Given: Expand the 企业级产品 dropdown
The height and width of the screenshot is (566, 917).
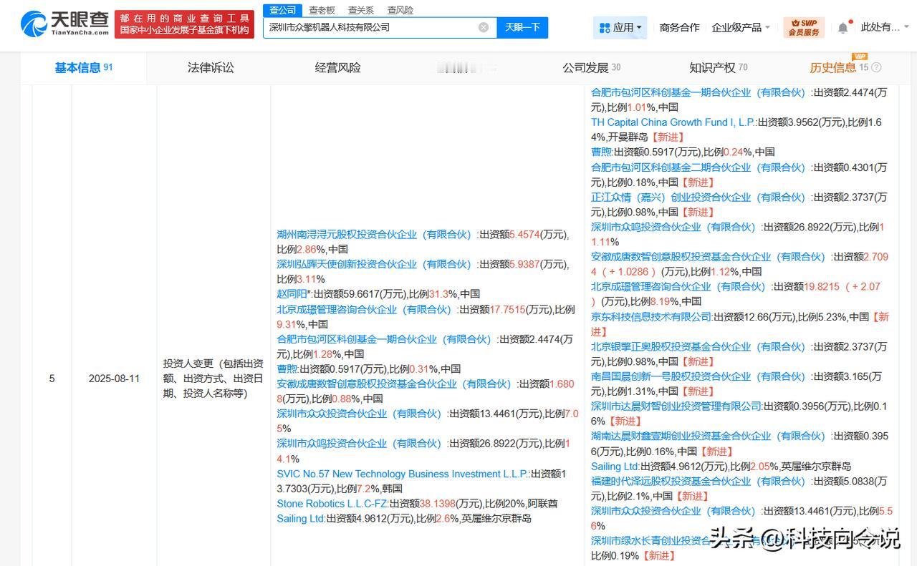Looking at the screenshot, I should point(741,27).
